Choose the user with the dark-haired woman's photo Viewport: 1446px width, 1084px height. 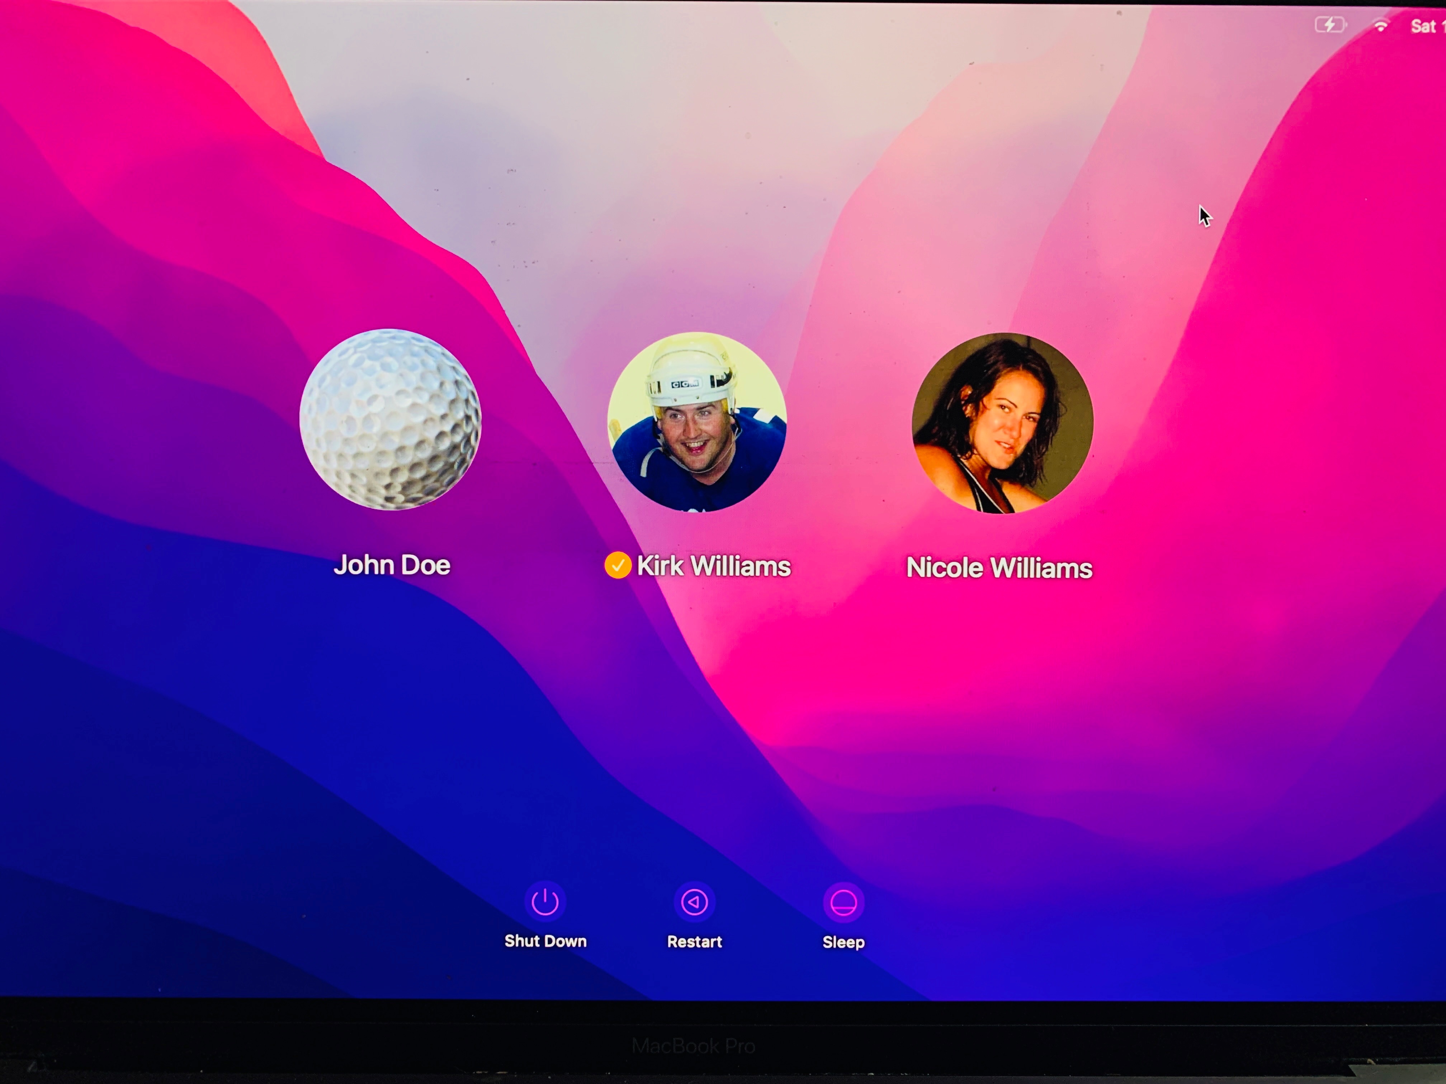click(x=1002, y=423)
